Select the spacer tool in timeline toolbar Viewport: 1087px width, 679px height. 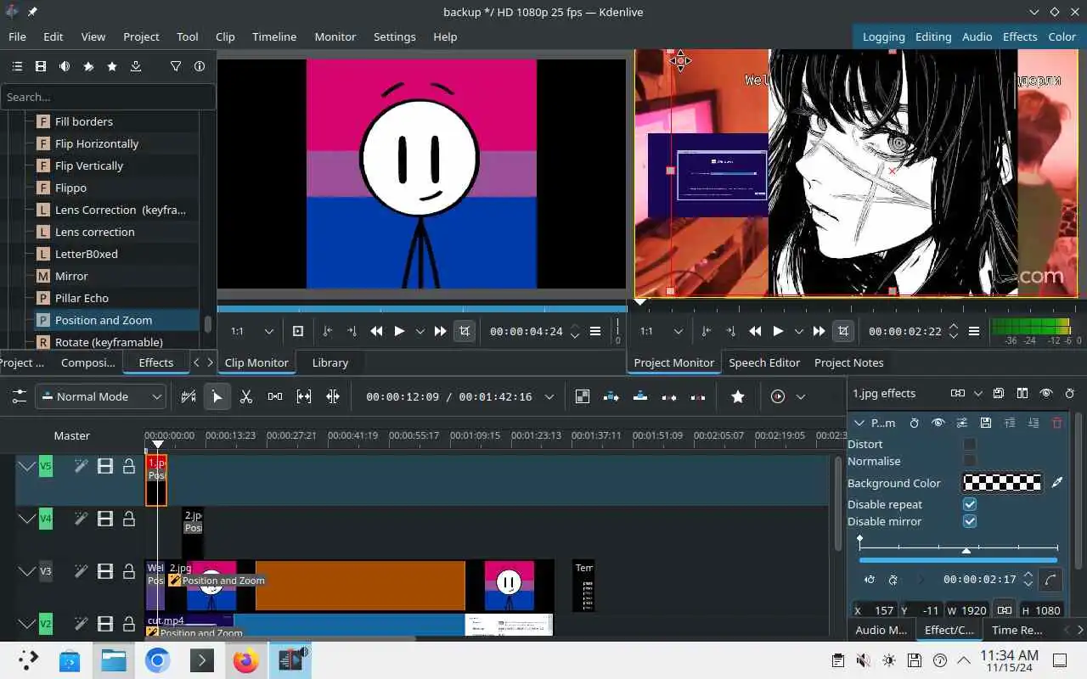coord(275,396)
